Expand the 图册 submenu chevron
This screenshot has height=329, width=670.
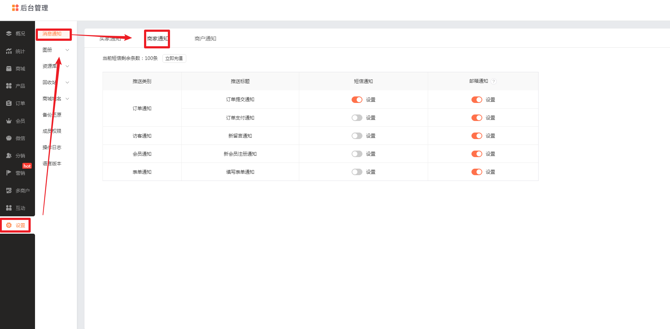point(67,50)
